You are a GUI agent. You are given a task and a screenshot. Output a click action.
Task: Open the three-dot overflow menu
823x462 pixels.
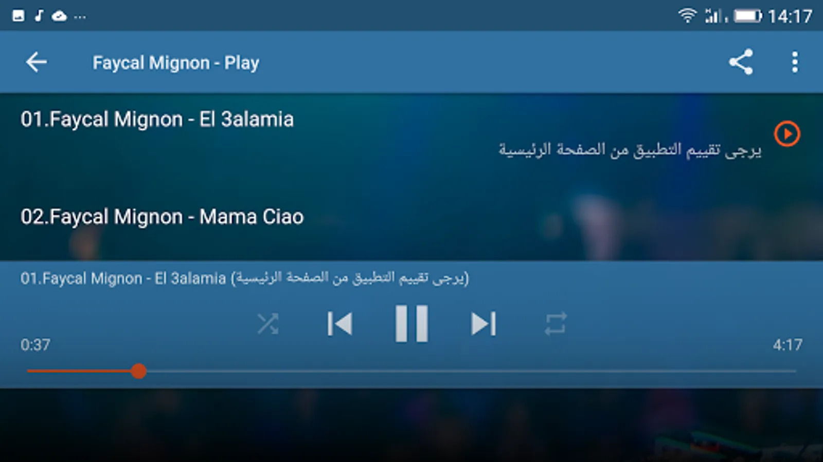click(795, 62)
